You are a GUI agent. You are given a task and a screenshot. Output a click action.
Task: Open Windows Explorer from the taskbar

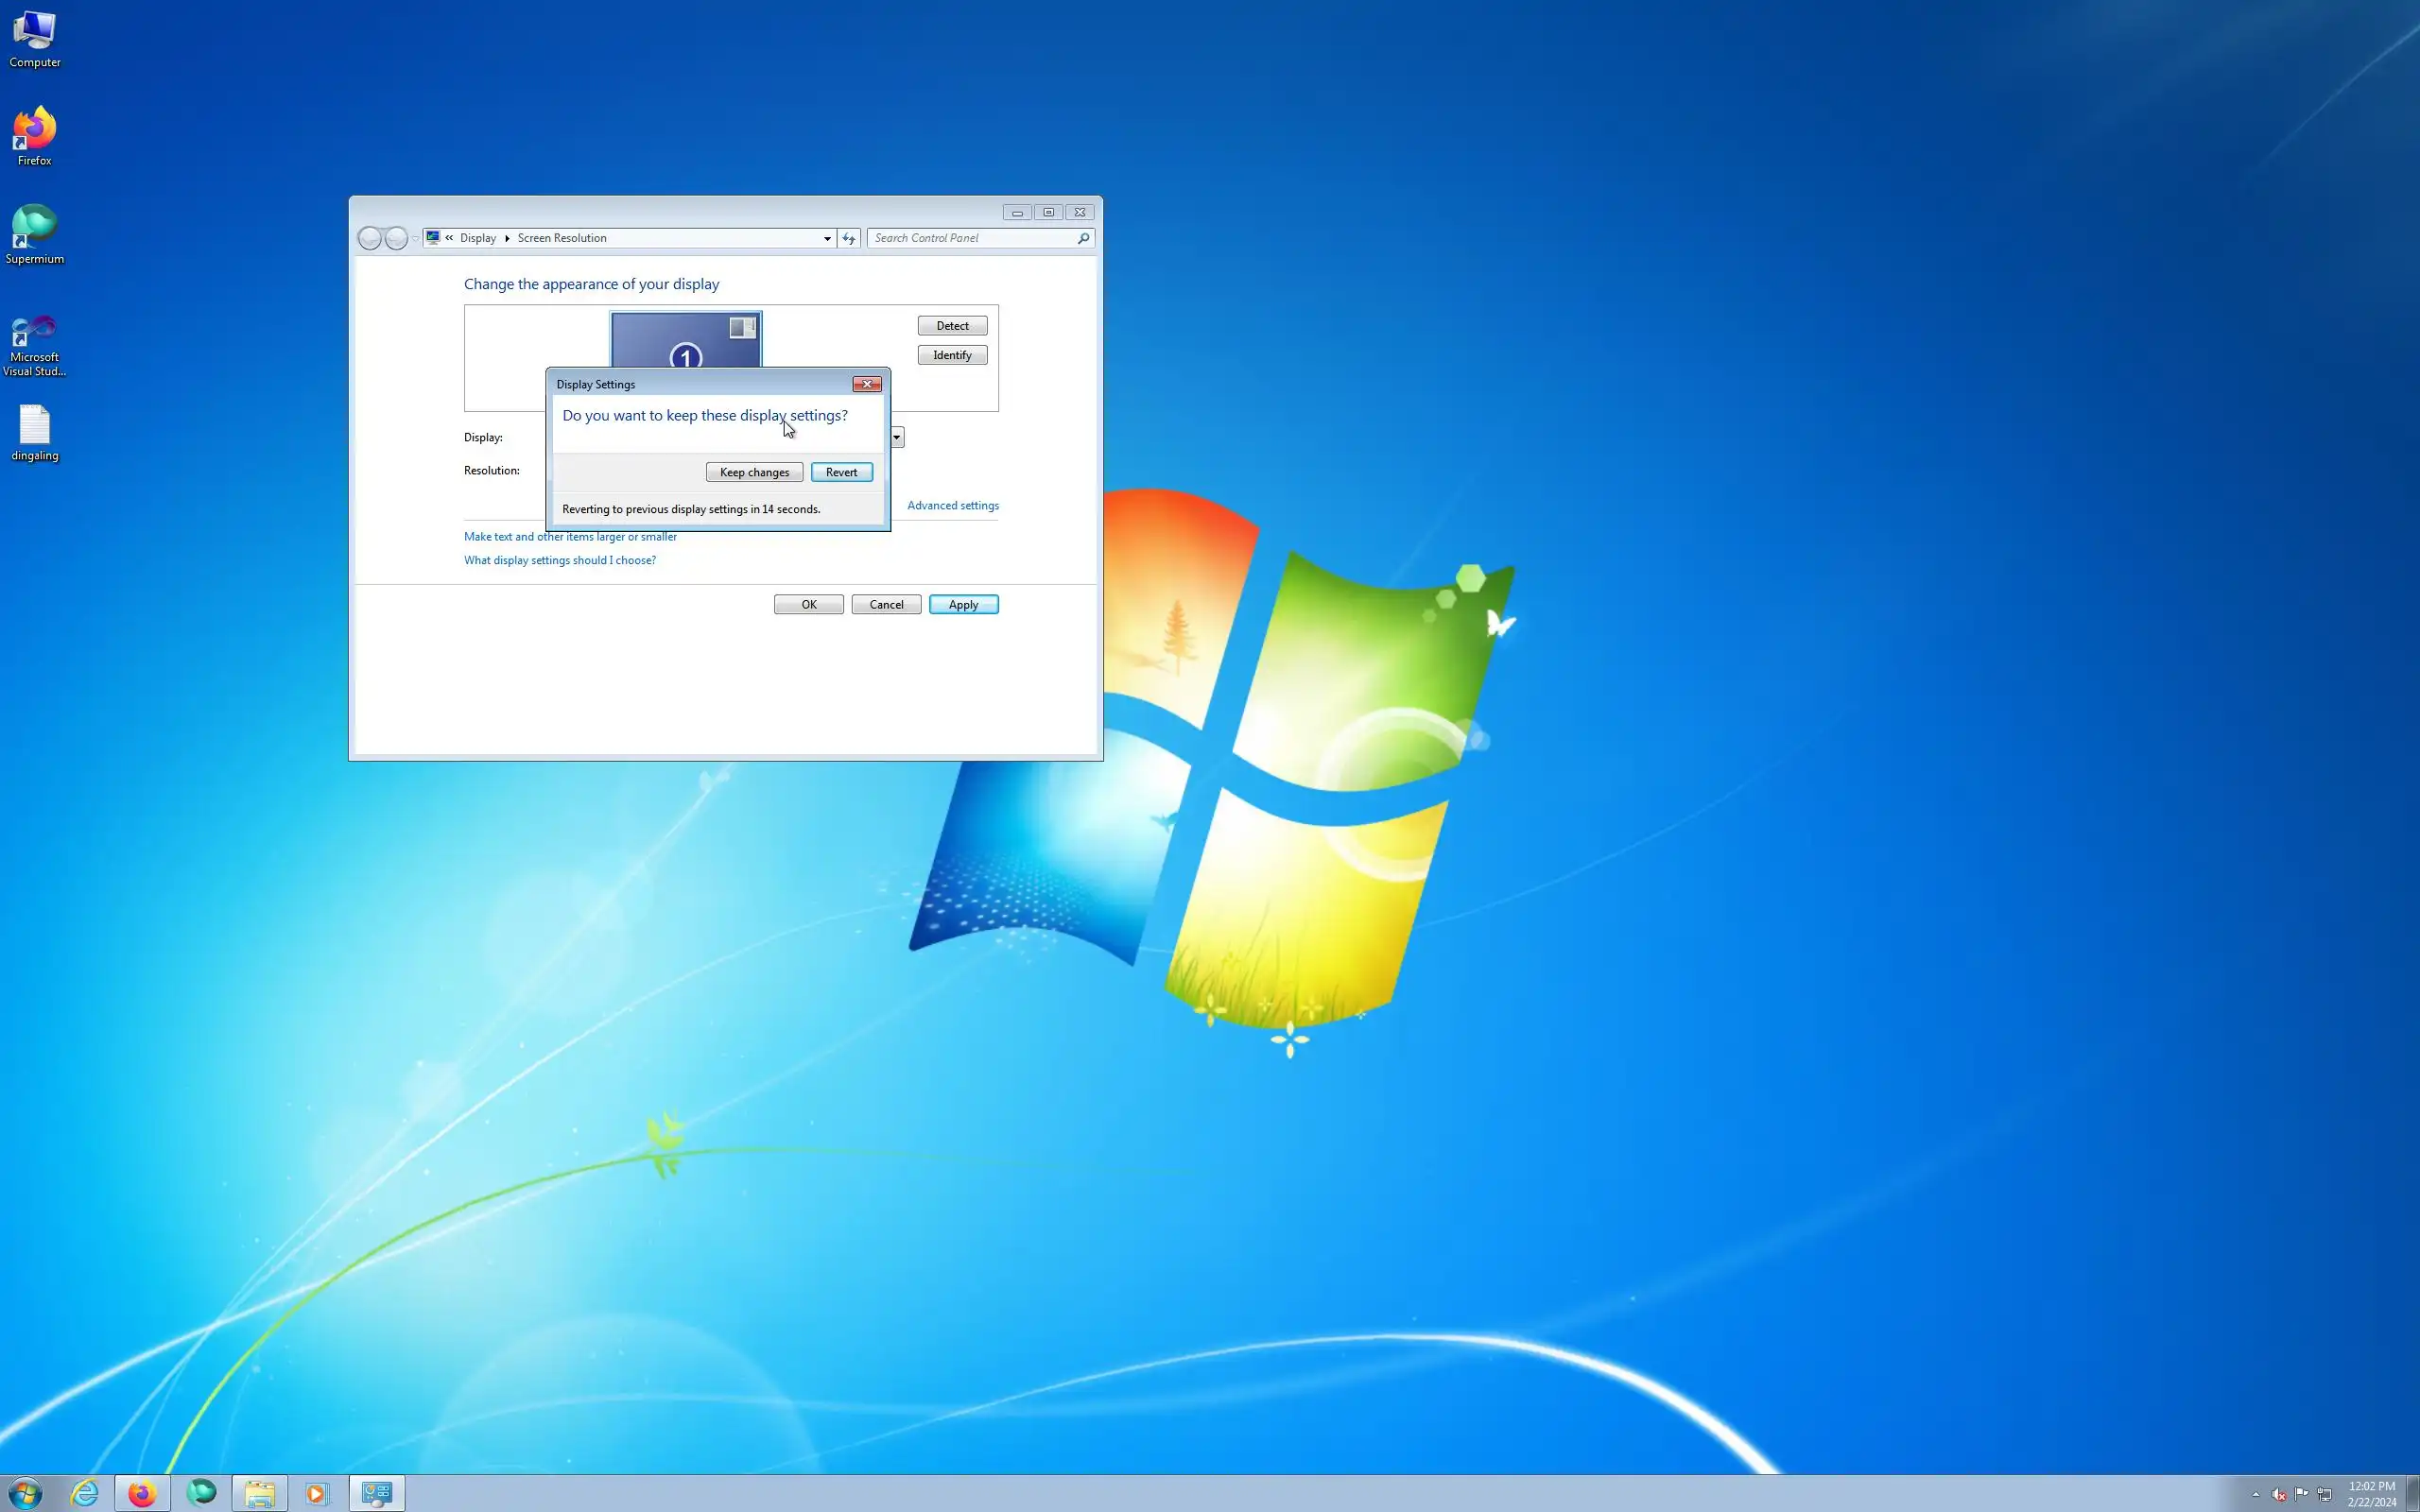[x=260, y=1493]
